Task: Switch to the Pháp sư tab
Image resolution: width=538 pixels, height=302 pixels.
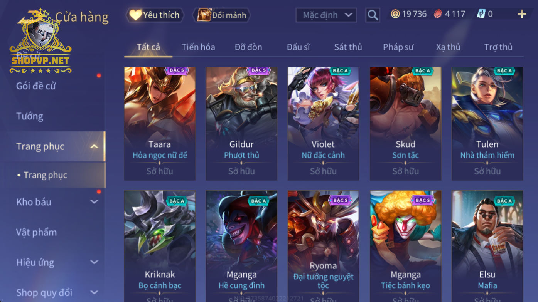Action: pyautogui.click(x=398, y=47)
